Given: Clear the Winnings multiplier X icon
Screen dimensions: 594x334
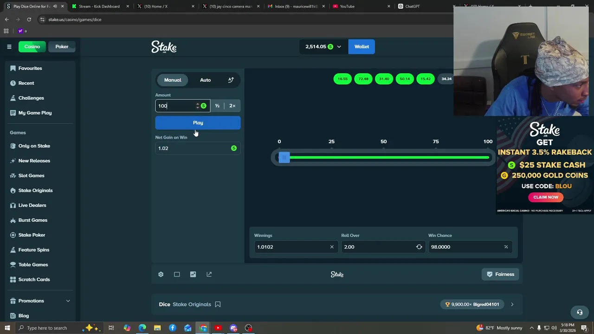Looking at the screenshot, I should click(332, 247).
